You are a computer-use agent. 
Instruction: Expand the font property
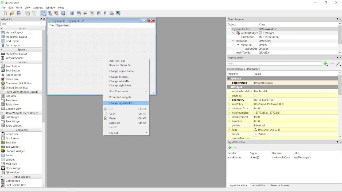(229, 130)
